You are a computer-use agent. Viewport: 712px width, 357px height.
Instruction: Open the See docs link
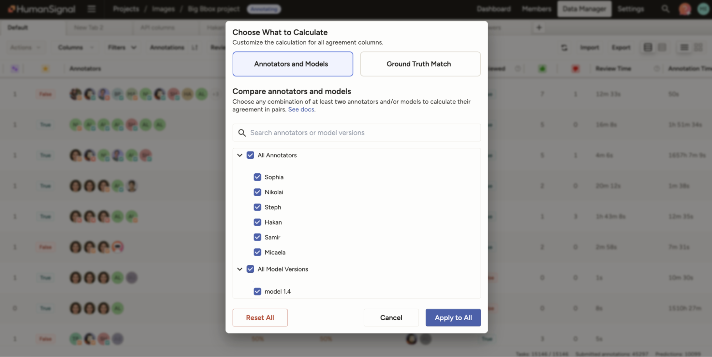coord(301,110)
